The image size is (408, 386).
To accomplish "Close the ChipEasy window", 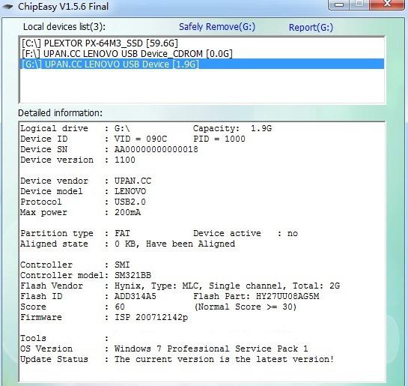I will point(388,4).
